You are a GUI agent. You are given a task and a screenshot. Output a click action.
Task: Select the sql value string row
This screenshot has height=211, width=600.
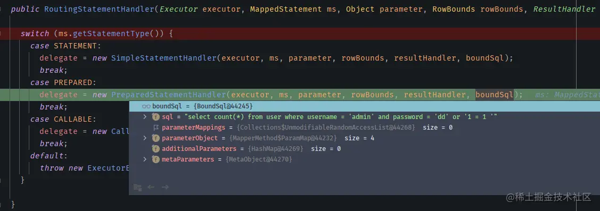(x=364, y=116)
